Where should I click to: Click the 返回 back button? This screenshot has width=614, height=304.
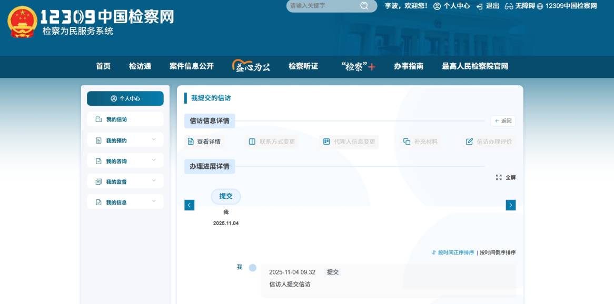503,121
